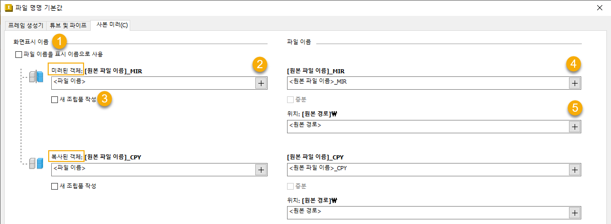Click plus button beside mirrored file name _MIR
The height and width of the screenshot is (224, 611).
[x=575, y=83]
